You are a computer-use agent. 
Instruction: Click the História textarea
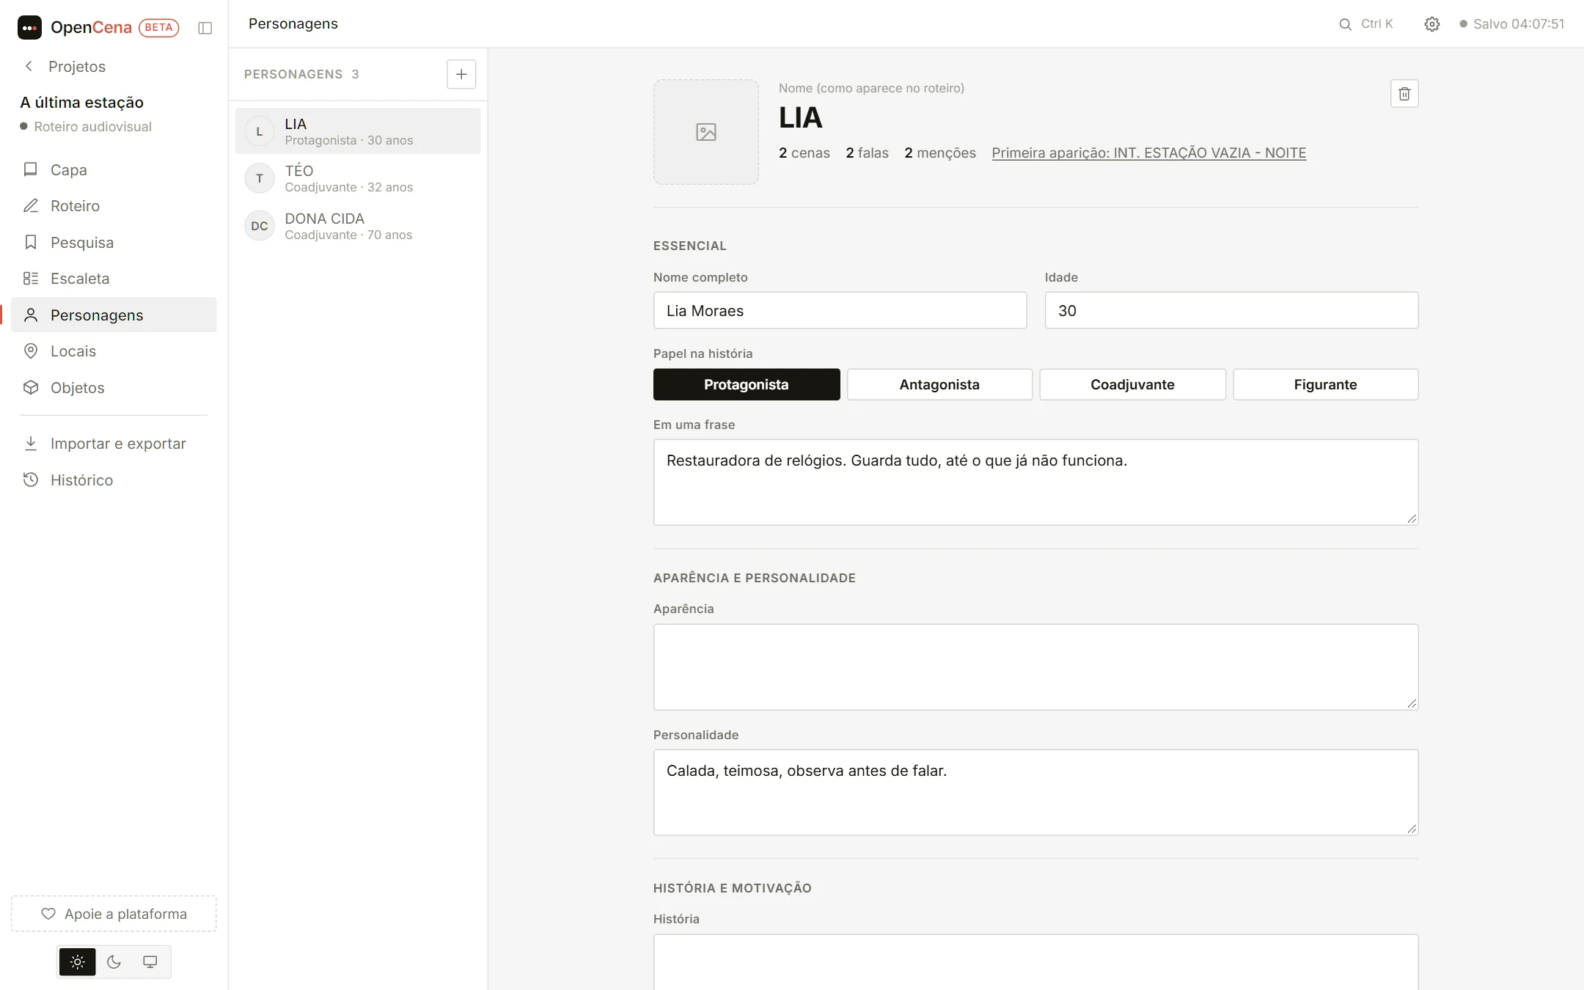pyautogui.click(x=1035, y=962)
